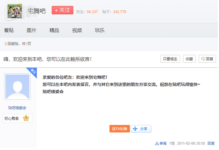219x150 pixels.
Task: Toggle 只看楼主 to show only poster
Action: (170, 59)
